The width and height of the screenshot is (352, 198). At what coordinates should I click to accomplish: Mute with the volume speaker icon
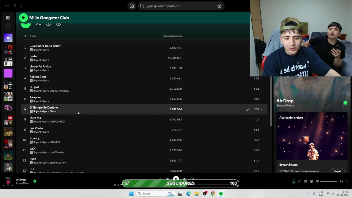click(317, 181)
